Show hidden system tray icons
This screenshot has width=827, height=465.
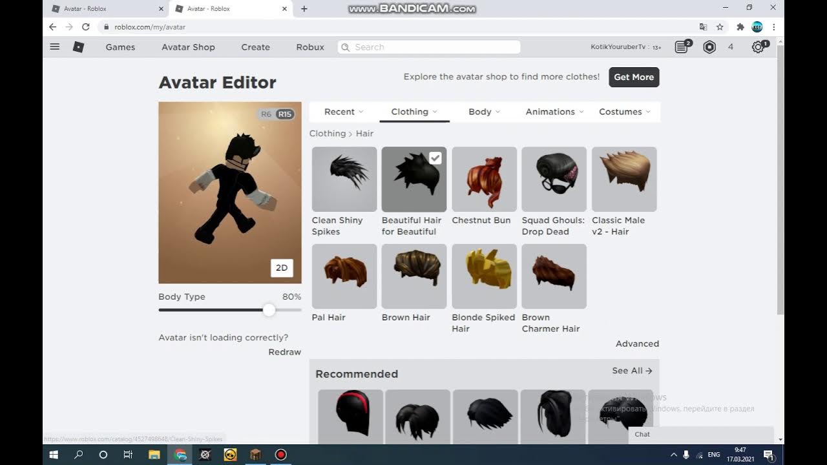[x=674, y=455]
